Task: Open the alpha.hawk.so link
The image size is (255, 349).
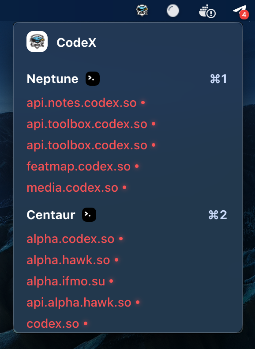Action: pos(68,260)
